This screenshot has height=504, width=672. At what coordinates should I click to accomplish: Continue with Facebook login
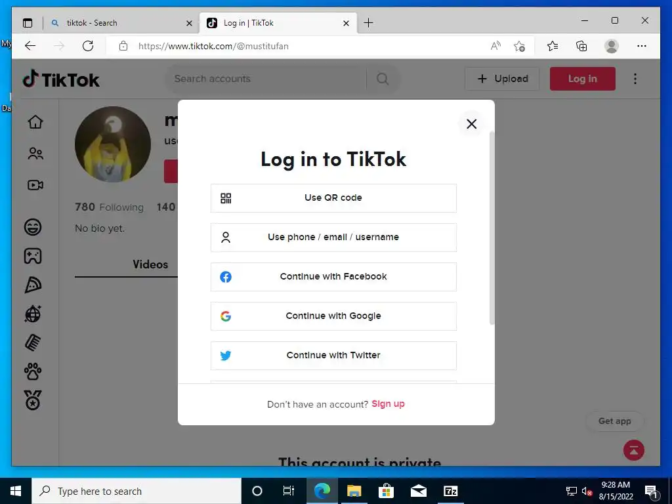pos(333,277)
